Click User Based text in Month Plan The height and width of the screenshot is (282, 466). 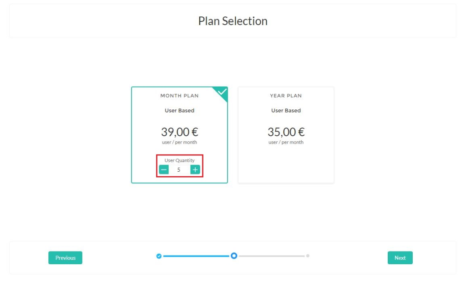(179, 111)
